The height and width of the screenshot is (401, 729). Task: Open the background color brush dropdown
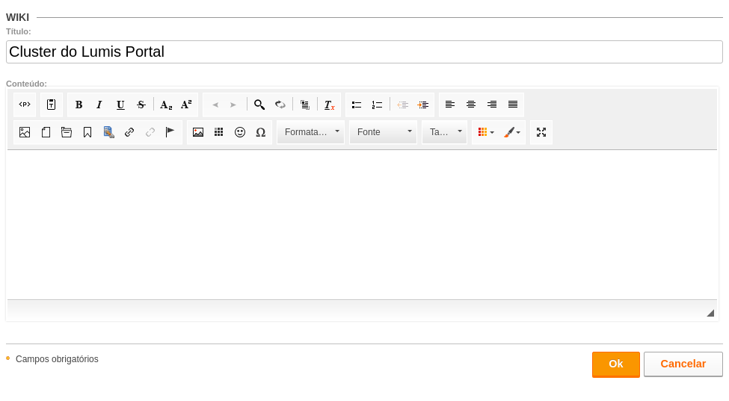coord(511,132)
